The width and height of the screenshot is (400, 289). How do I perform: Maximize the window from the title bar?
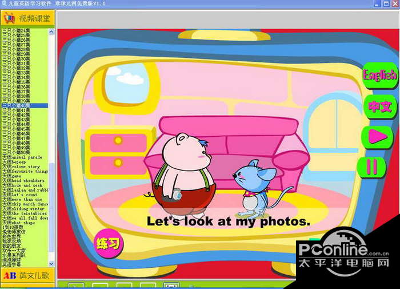click(x=386, y=3)
